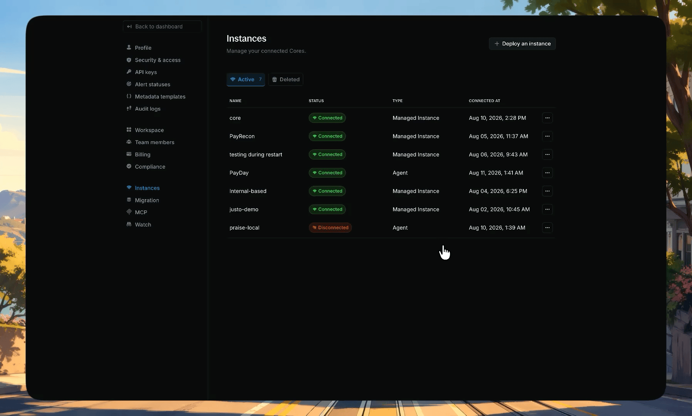Open Alert statuses settings
Viewport: 692px width, 416px height.
[x=153, y=84]
